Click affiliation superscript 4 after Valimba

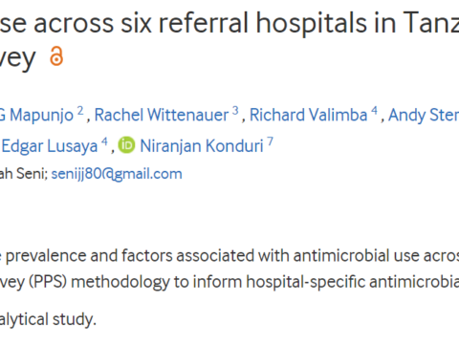click(374, 111)
